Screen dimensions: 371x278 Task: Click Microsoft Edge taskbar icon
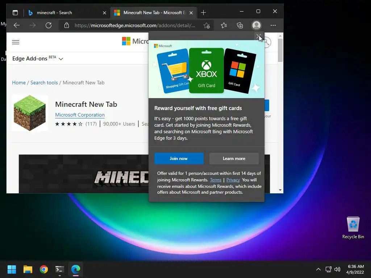[x=76, y=269]
